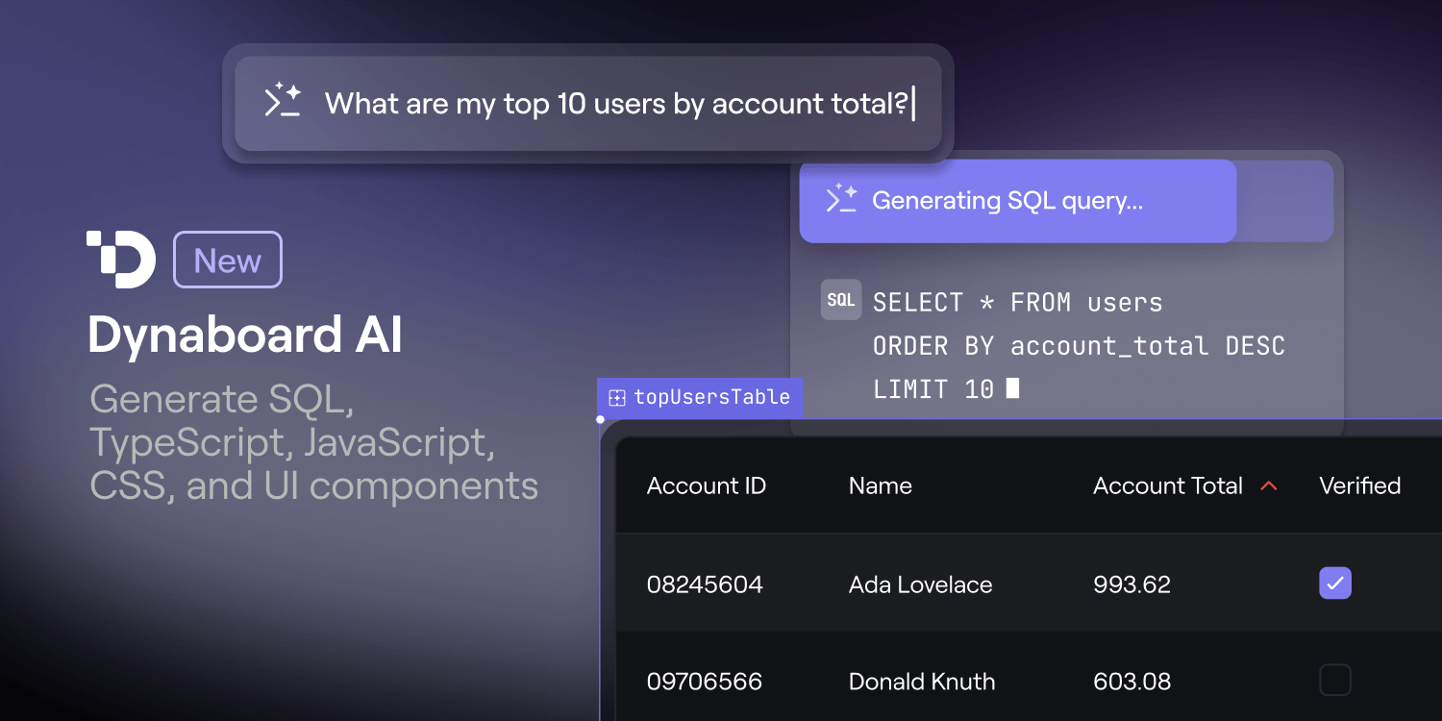Click the Dynaboard logo icon
The height and width of the screenshot is (721, 1442).
(x=120, y=258)
